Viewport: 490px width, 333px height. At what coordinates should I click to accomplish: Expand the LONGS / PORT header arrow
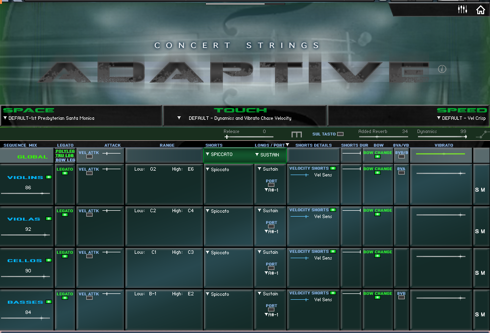tap(288, 145)
